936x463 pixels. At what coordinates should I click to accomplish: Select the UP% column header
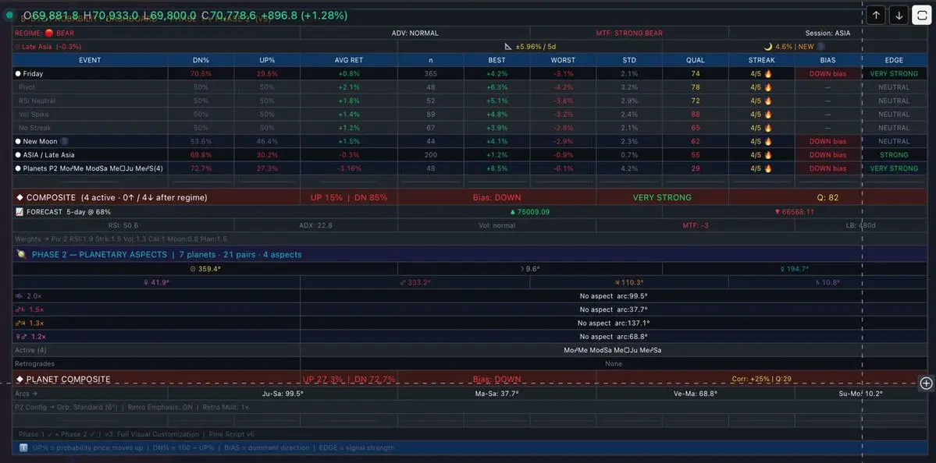click(x=267, y=60)
